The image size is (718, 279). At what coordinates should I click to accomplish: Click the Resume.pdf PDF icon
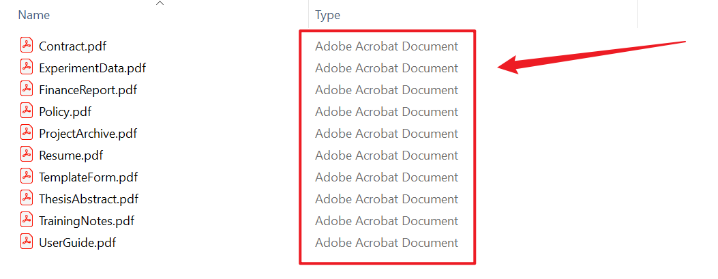27,155
